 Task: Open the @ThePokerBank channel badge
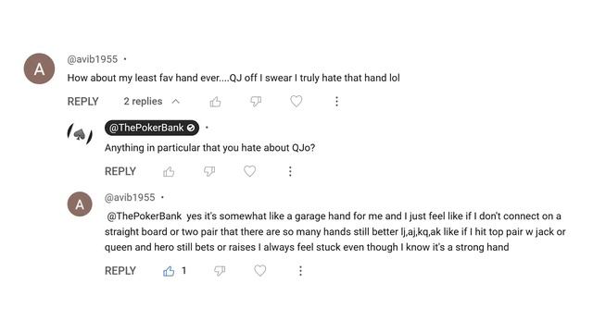pos(152,128)
